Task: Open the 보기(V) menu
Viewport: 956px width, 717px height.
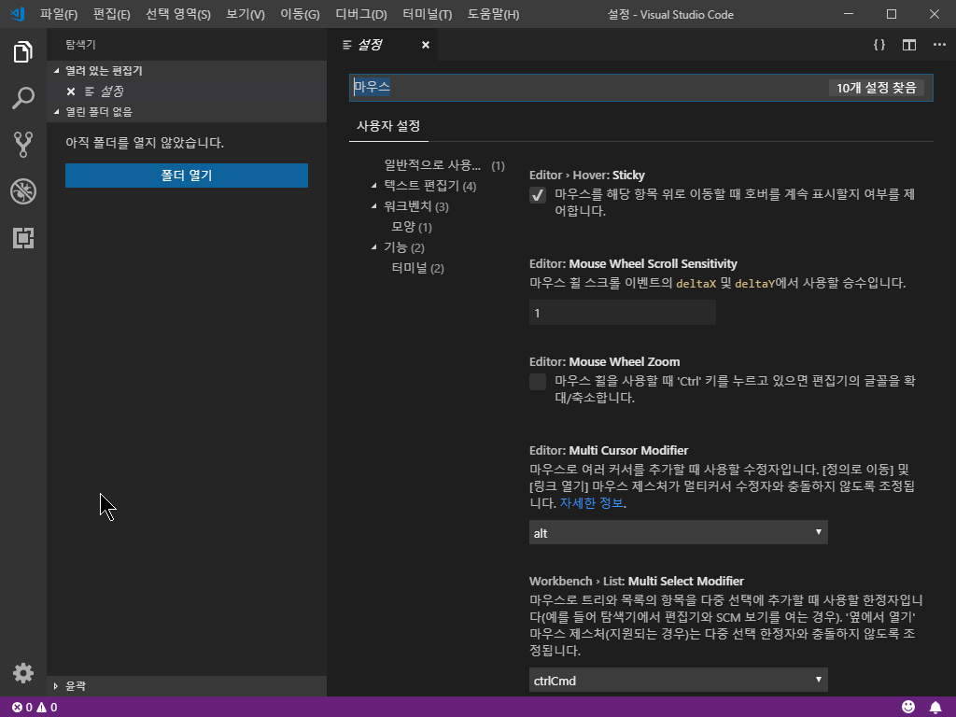Action: coord(246,14)
